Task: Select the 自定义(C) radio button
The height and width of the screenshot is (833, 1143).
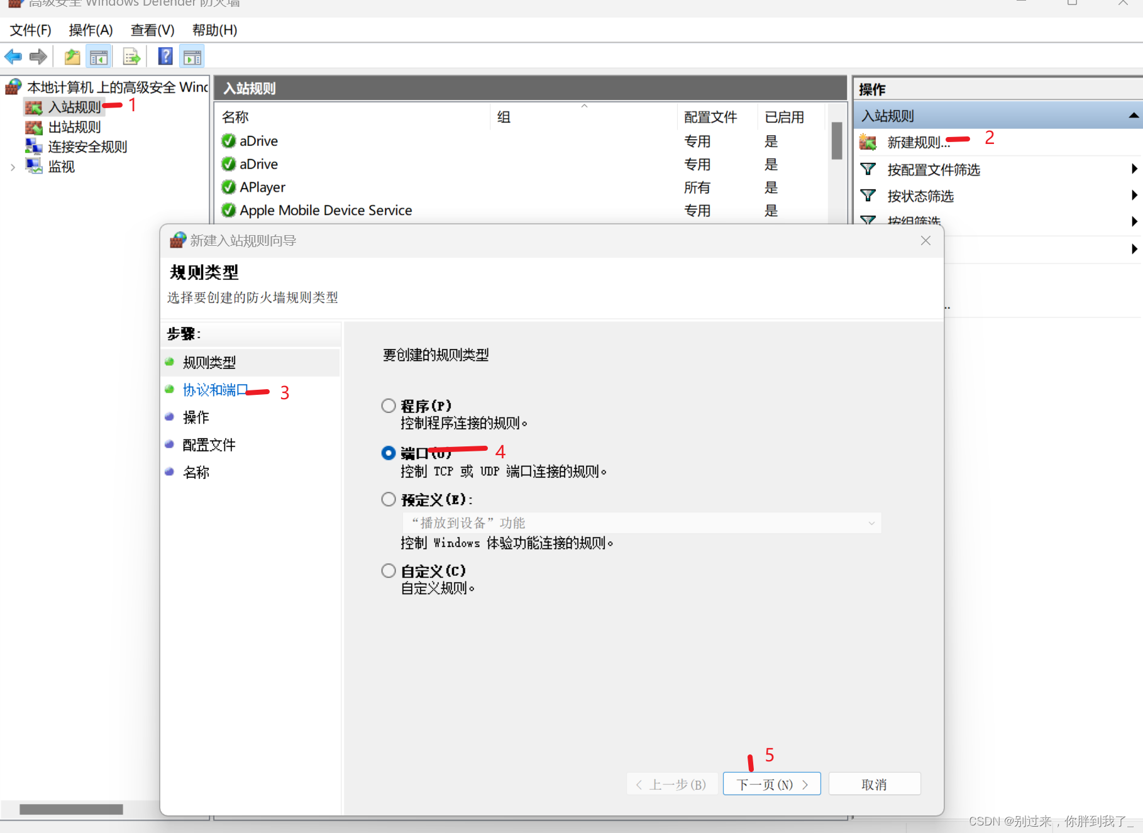Action: pos(389,570)
